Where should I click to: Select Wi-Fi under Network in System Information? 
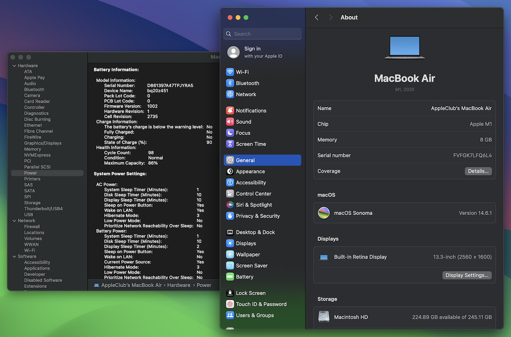(x=30, y=251)
